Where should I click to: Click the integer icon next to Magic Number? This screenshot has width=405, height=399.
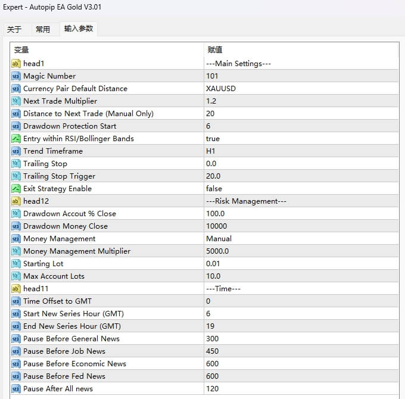pyautogui.click(x=16, y=76)
